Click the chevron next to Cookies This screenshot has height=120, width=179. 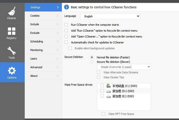pos(58,16)
